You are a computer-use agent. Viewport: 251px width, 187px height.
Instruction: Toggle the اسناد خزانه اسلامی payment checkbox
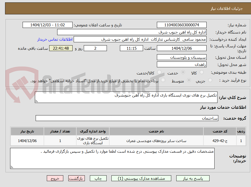click(163, 80)
